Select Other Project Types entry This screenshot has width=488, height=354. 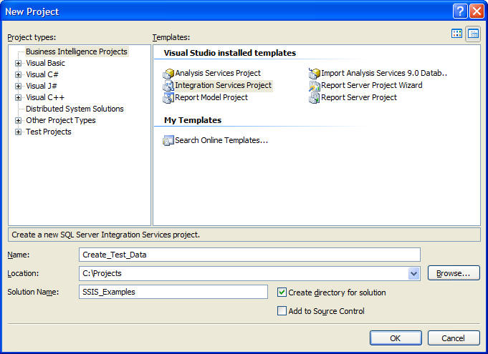point(61,120)
